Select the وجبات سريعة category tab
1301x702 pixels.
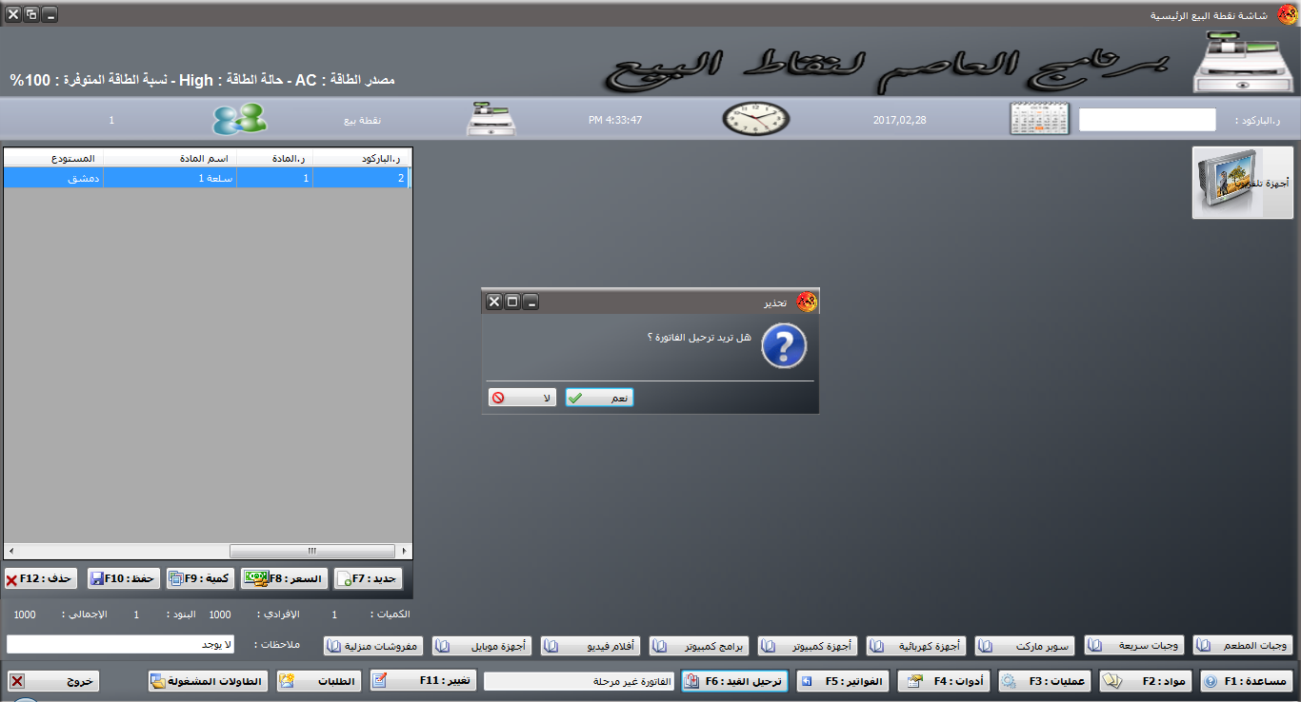(1134, 646)
